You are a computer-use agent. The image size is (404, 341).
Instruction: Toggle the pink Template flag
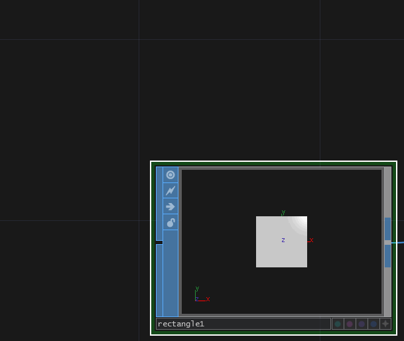click(x=350, y=324)
